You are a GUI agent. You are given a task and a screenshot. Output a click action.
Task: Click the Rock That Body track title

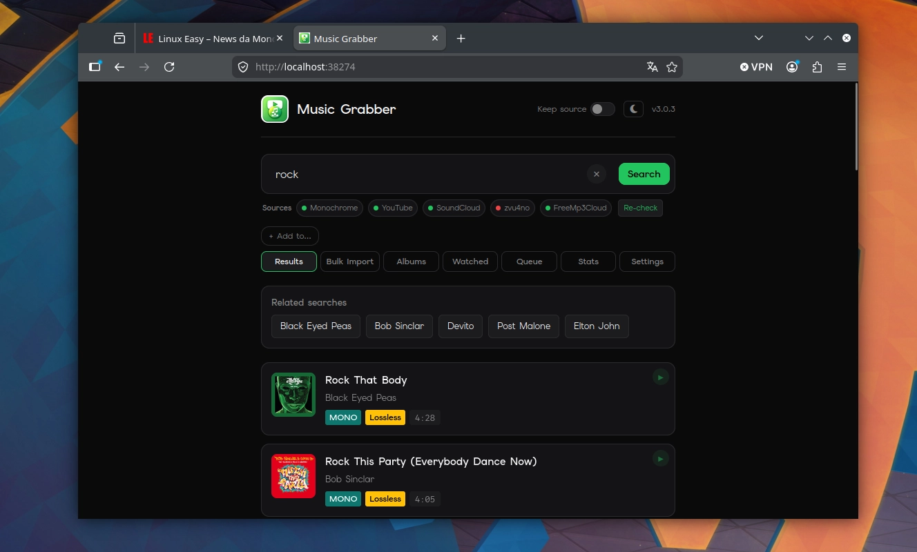pos(366,379)
